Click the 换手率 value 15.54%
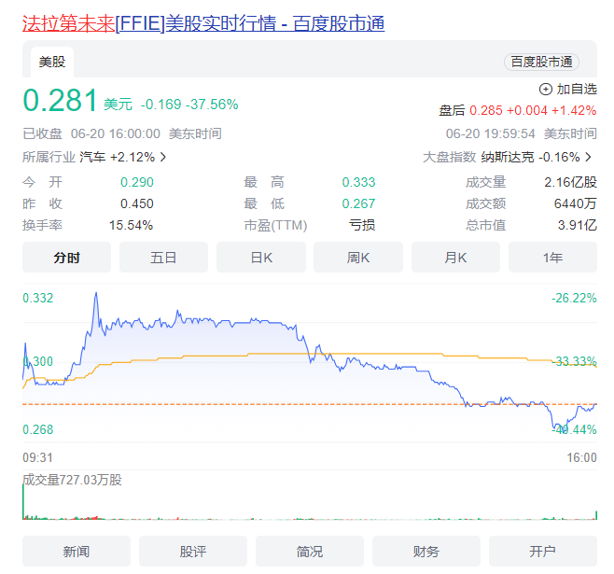Image resolution: width=614 pixels, height=574 pixels. click(131, 225)
